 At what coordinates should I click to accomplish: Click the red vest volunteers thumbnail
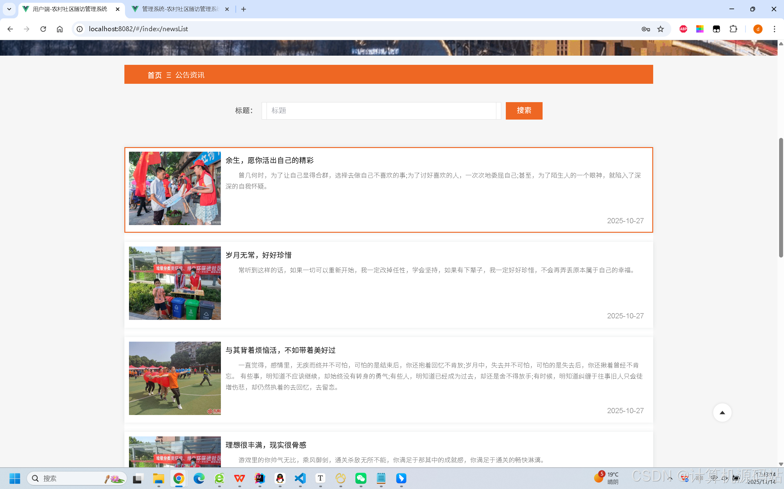[175, 188]
